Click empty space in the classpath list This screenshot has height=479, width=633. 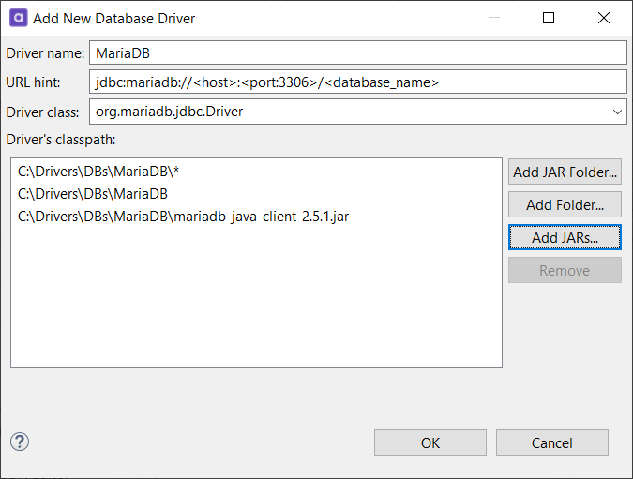point(256,300)
